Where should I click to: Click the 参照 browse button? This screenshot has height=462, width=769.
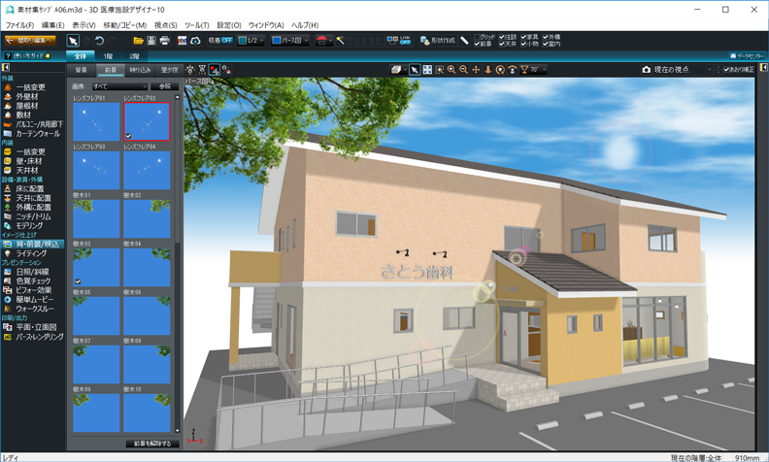pos(165,86)
